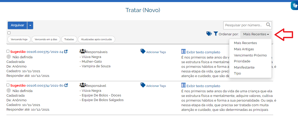Image resolution: width=298 pixels, height=116 pixels.
Task: Open the funnel filter icon
Action: pos(215,34)
